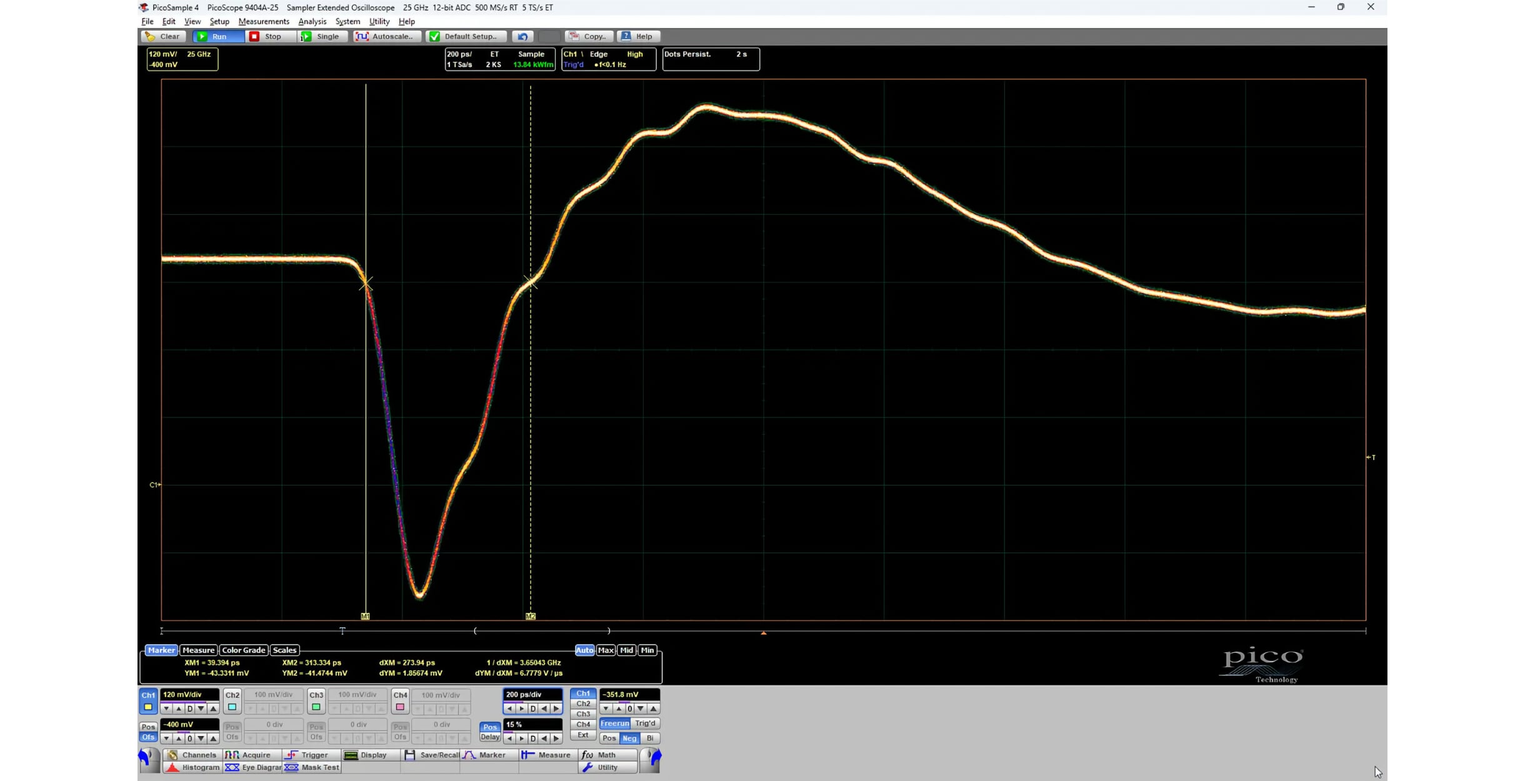Click the 120 mV/div scale field
Viewport: 1525px width, 781px height.
point(190,695)
